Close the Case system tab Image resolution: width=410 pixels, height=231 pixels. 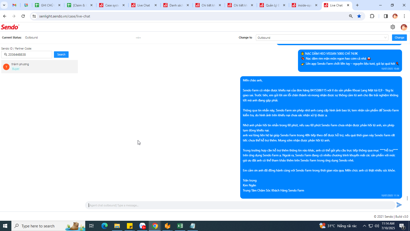124,5
